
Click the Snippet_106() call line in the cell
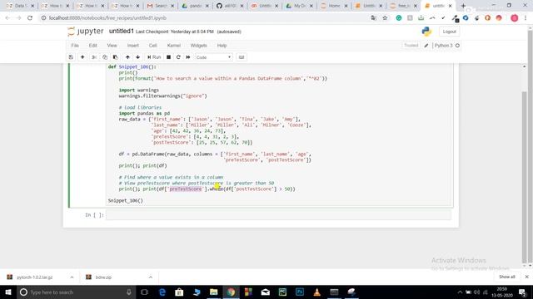coord(126,201)
